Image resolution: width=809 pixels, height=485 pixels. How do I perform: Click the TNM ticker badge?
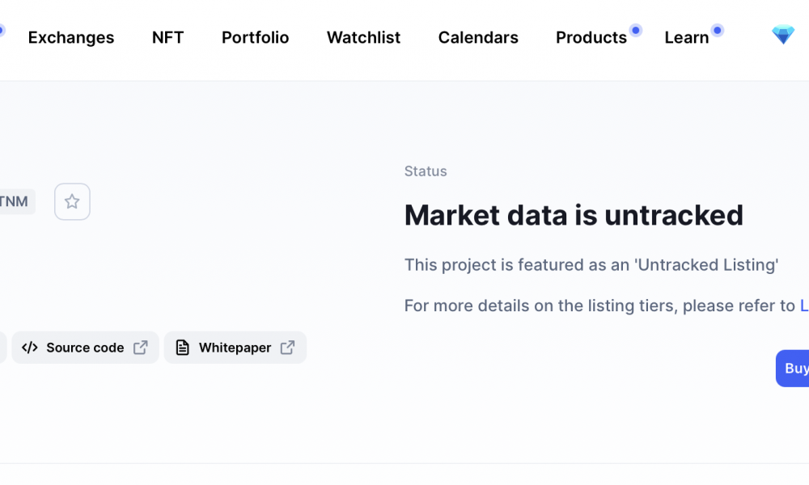16,201
